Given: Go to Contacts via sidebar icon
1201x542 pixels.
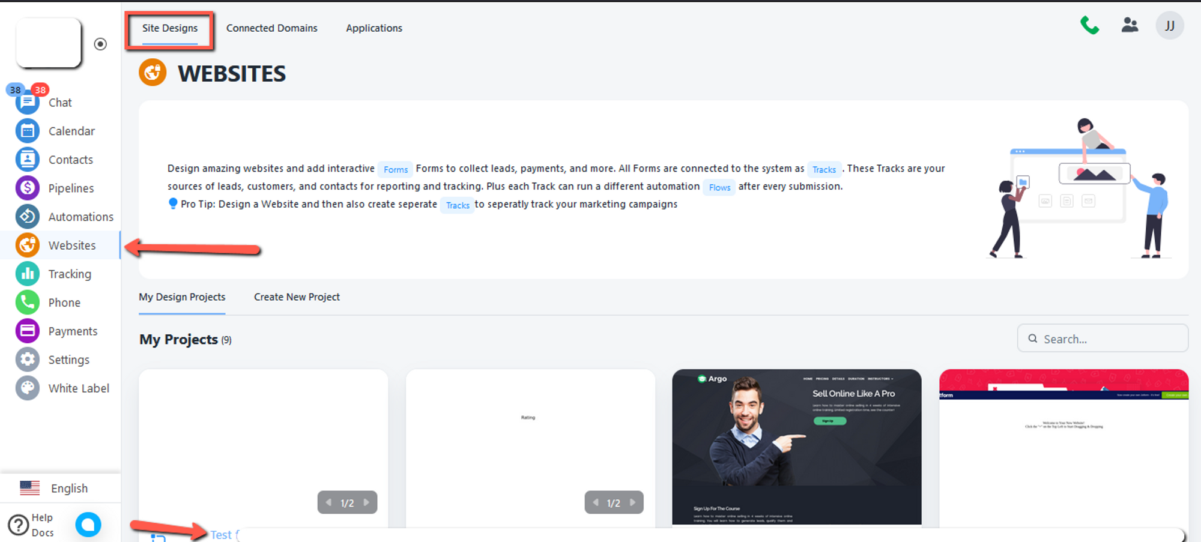Looking at the screenshot, I should point(27,160).
